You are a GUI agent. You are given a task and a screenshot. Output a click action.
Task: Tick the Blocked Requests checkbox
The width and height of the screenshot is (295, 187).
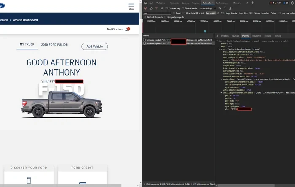pyautogui.click(x=145, y=17)
